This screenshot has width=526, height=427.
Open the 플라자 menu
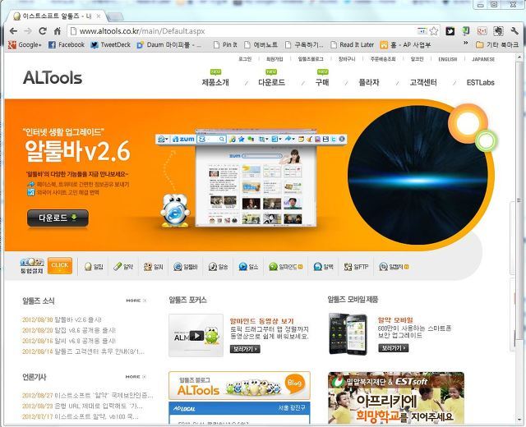tap(369, 82)
